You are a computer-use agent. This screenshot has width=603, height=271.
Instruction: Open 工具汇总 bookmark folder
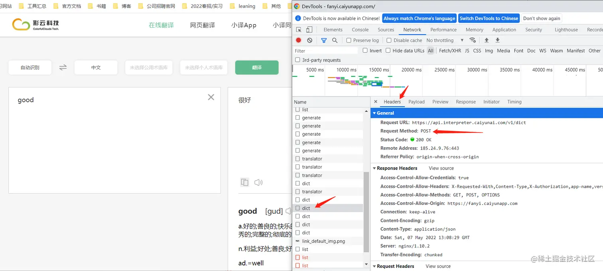click(32, 6)
